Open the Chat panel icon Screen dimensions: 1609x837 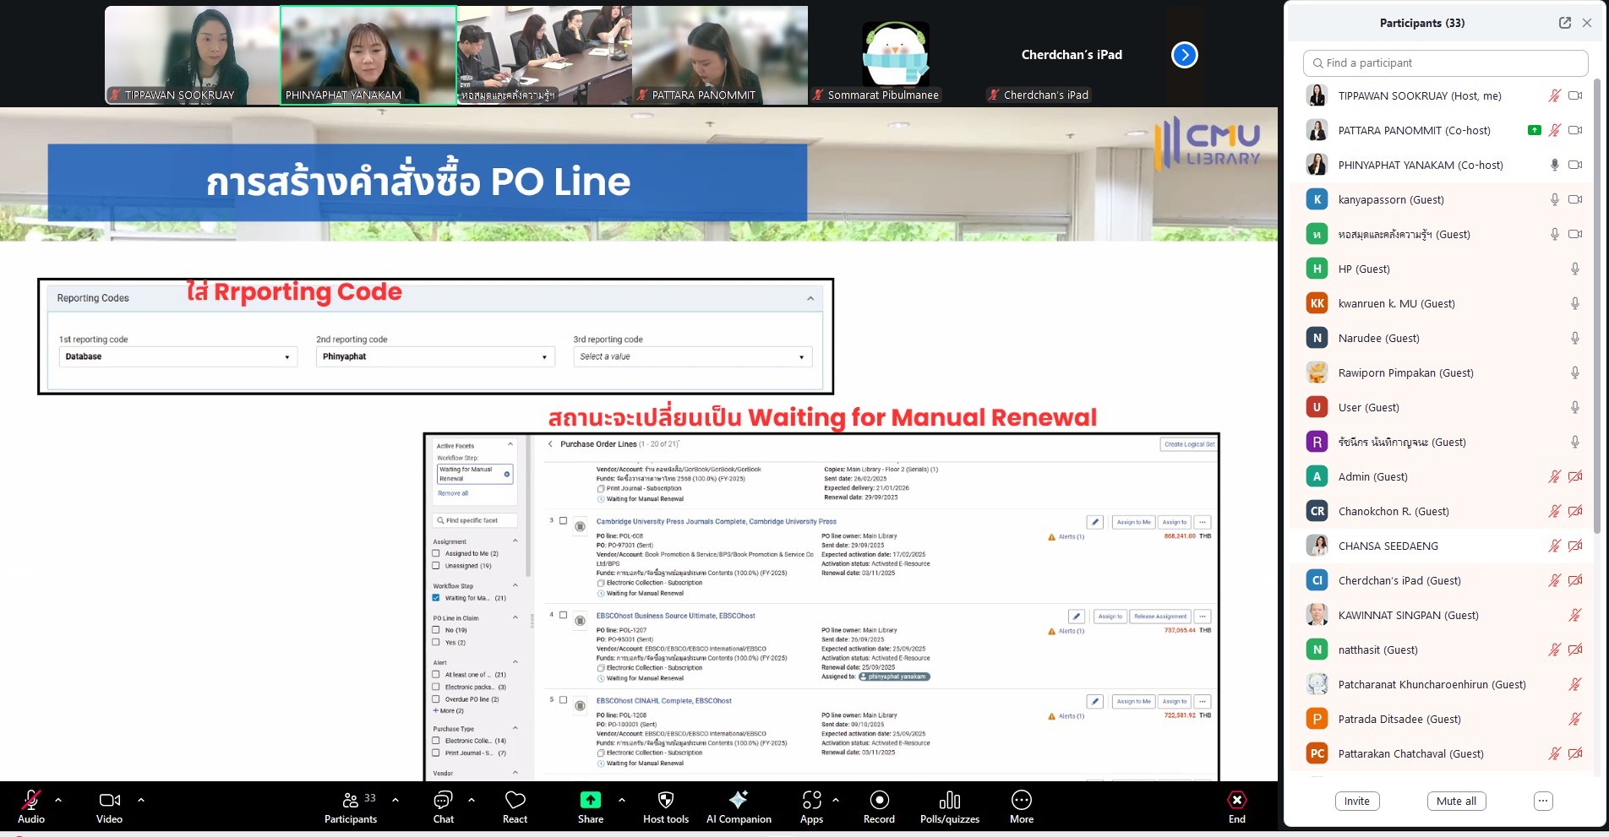443,801
